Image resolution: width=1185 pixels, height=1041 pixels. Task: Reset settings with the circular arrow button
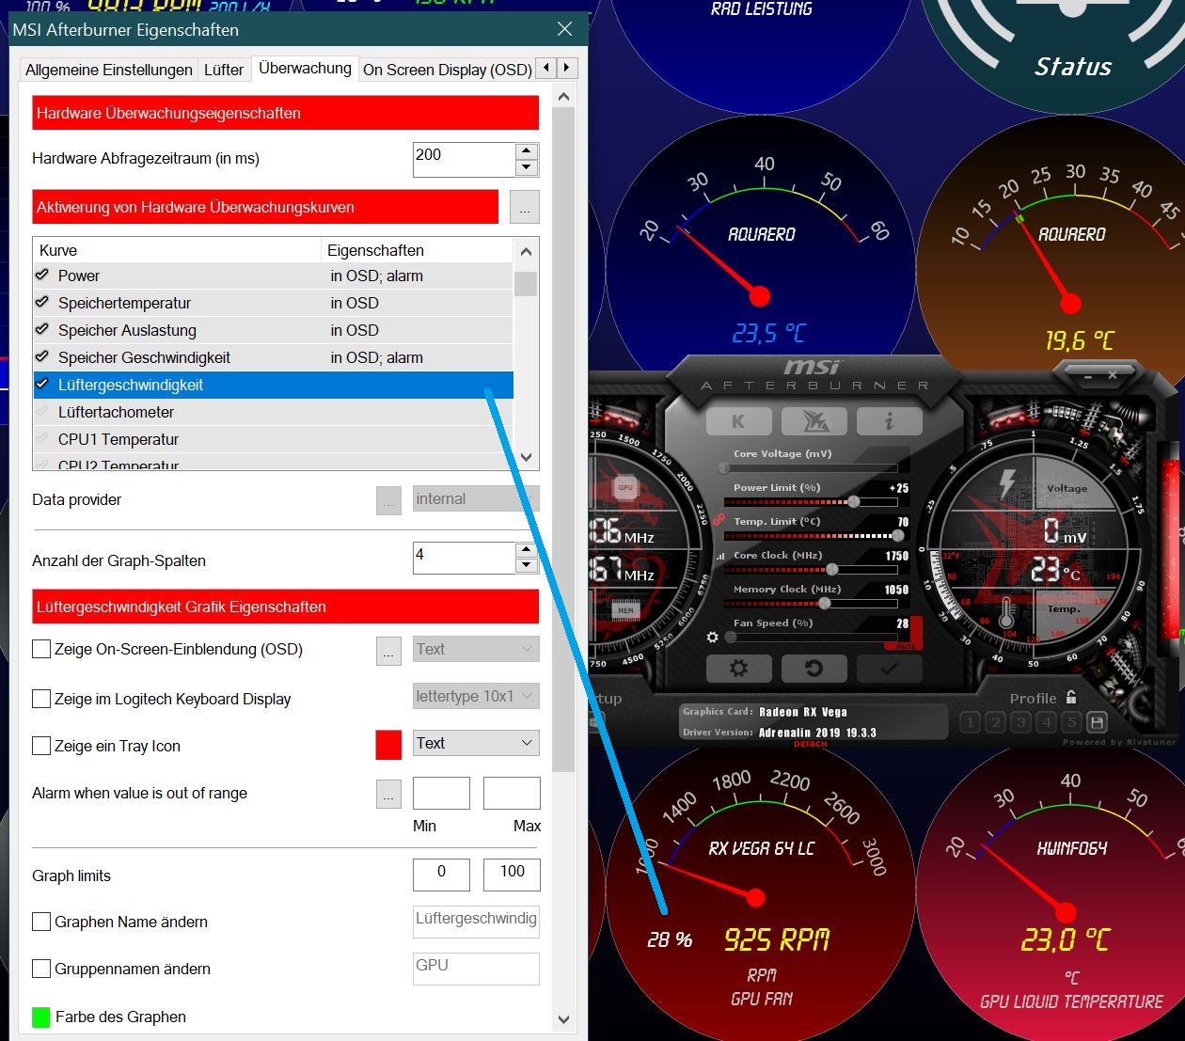click(814, 669)
